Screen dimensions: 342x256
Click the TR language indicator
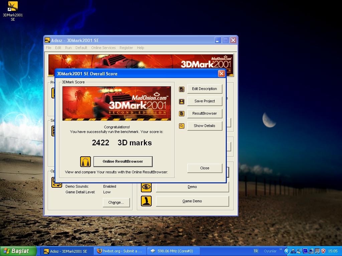tap(255, 251)
